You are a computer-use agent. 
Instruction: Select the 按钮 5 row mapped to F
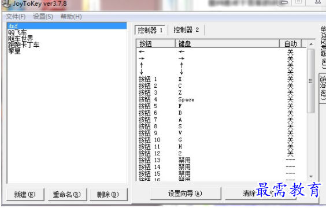click(221, 106)
